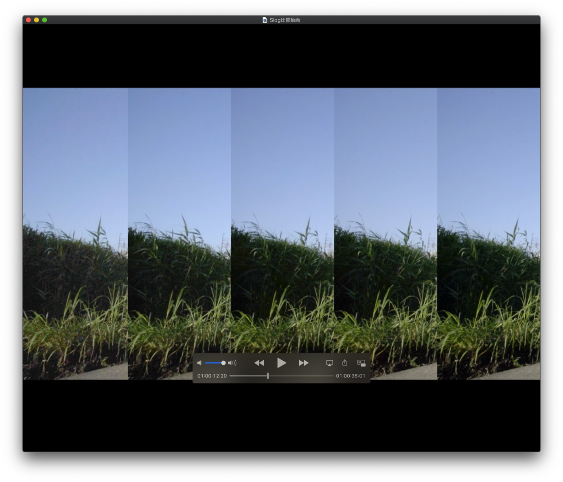Enter full screen with green button

(x=45, y=20)
